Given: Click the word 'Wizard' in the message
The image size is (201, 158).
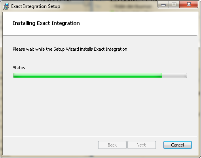Looking at the screenshot, I should click(72, 49).
